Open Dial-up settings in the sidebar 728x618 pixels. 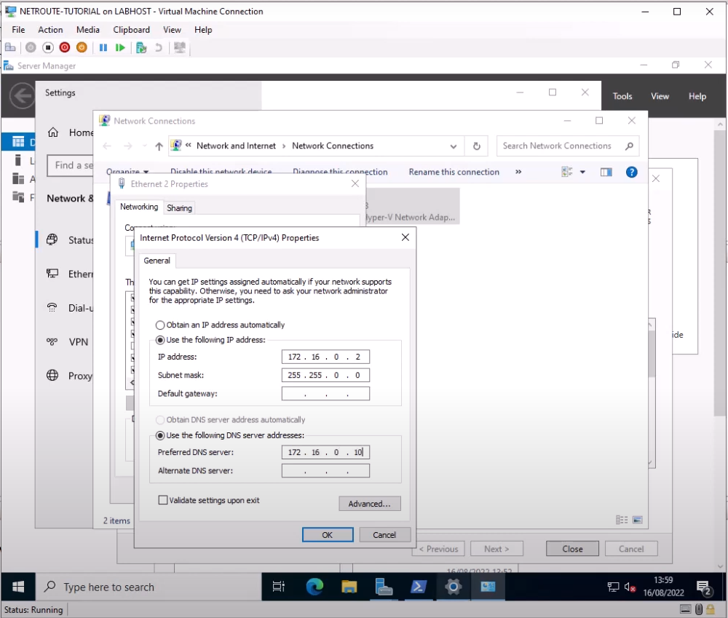[80, 308]
